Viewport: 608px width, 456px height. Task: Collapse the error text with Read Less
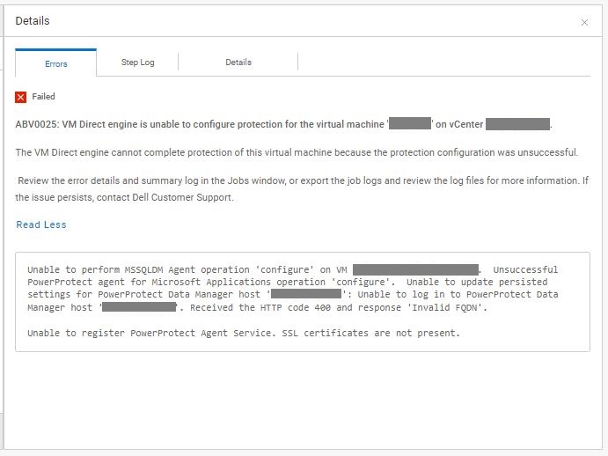pyautogui.click(x=41, y=224)
